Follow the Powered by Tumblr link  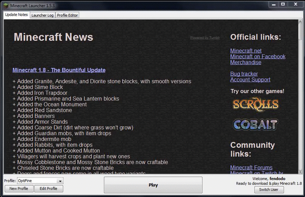click(x=205, y=38)
